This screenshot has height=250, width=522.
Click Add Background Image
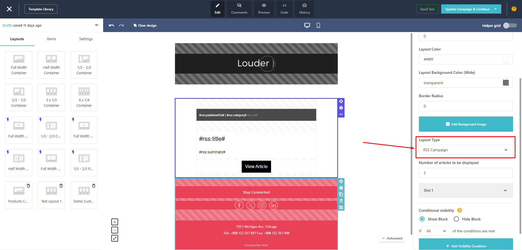click(x=466, y=124)
